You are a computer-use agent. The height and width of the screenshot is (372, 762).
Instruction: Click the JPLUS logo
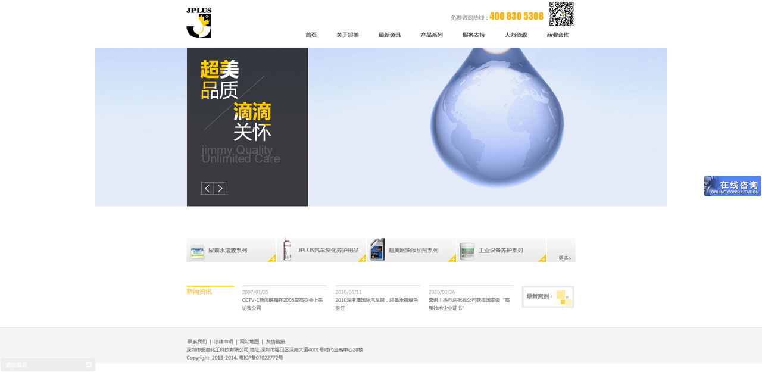tap(199, 23)
